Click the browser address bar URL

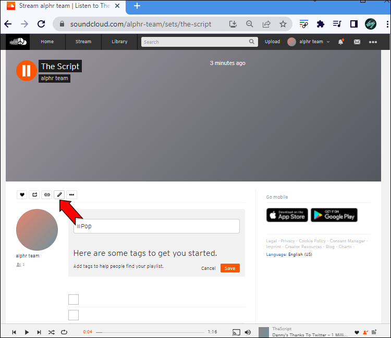tap(141, 24)
